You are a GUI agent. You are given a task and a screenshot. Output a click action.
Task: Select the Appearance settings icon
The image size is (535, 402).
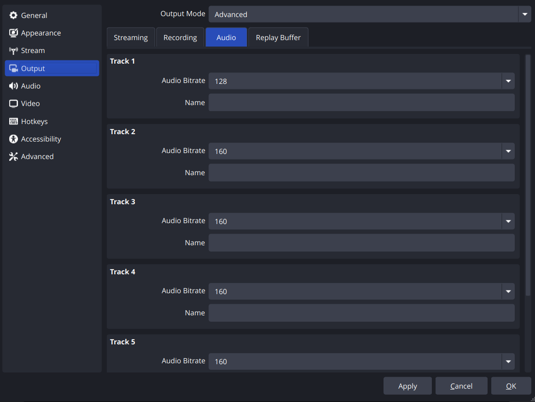point(13,33)
